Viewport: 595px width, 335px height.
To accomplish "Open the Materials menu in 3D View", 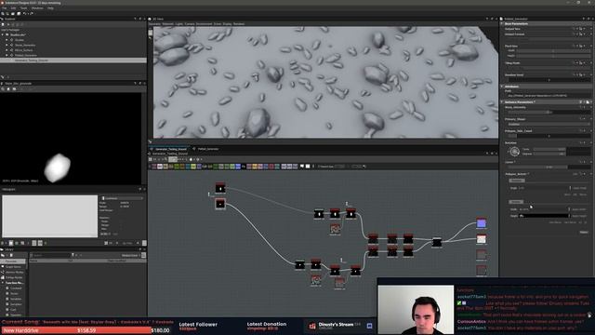I will coord(167,24).
